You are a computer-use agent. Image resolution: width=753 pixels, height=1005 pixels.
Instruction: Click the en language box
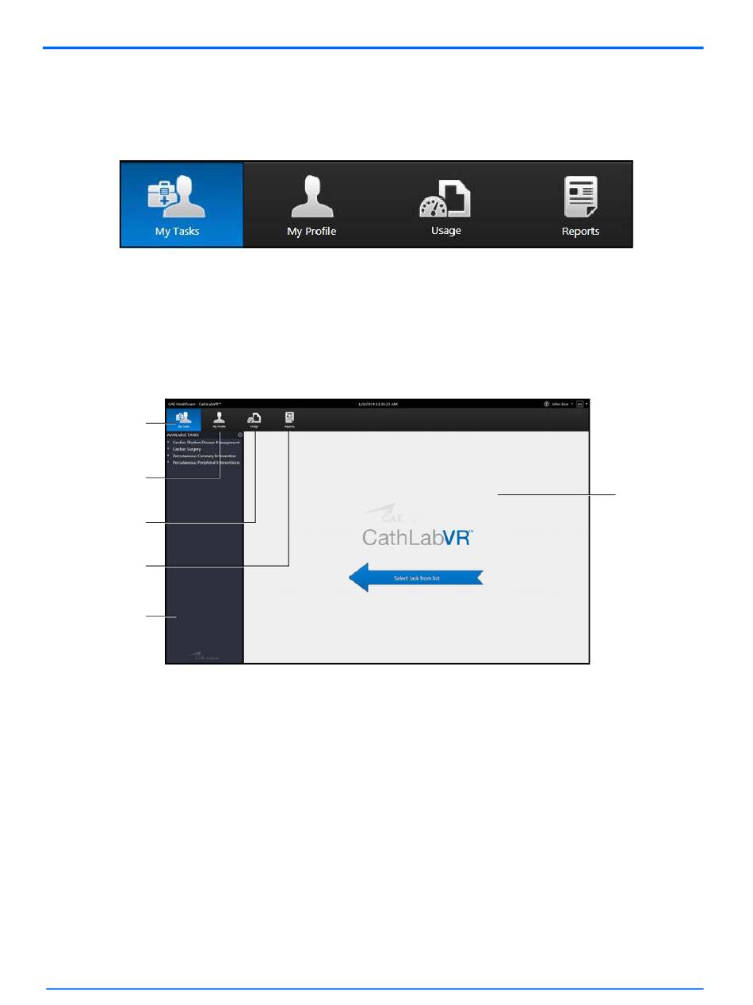[579, 404]
